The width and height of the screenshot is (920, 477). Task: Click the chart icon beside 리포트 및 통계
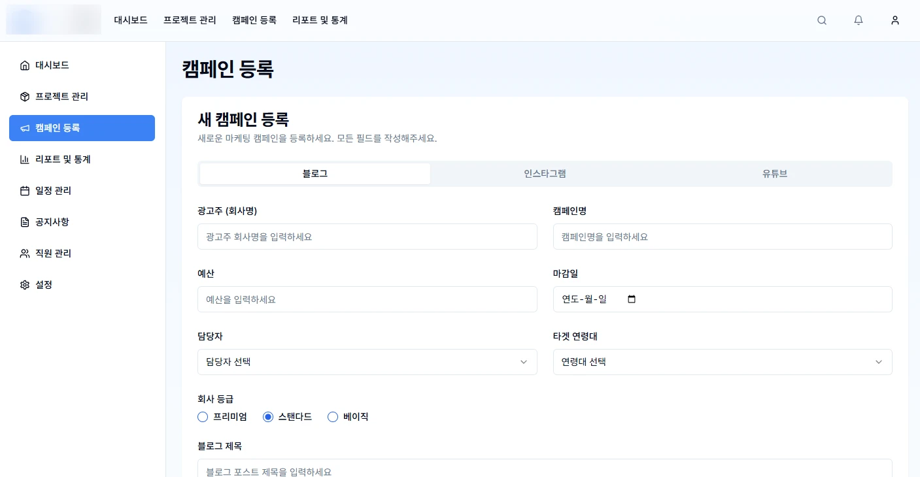tap(25, 159)
